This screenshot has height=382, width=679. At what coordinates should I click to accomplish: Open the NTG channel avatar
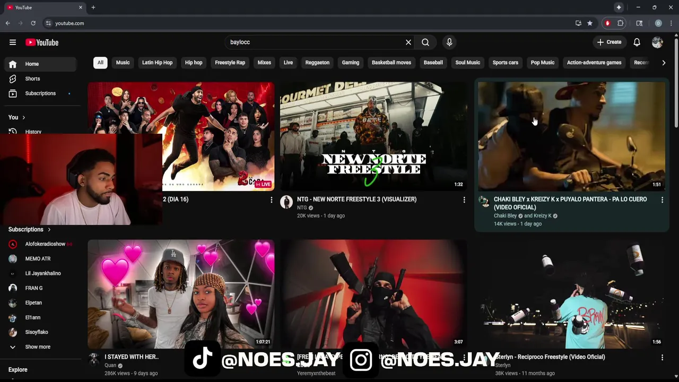coord(286,202)
